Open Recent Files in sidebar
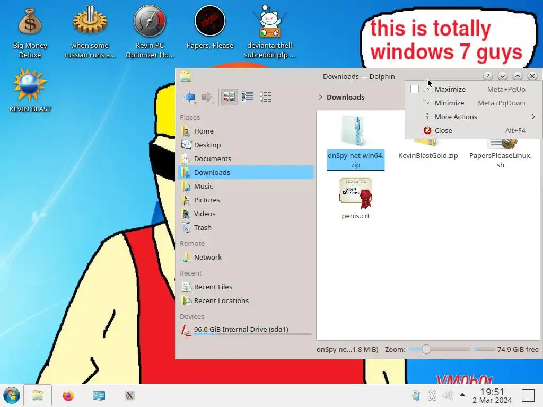The height and width of the screenshot is (407, 543). [x=246, y=287]
